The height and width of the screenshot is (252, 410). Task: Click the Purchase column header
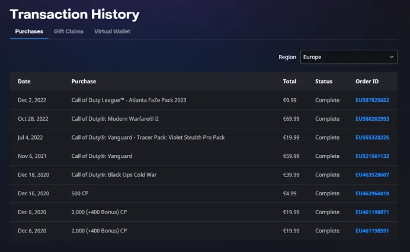pos(84,82)
